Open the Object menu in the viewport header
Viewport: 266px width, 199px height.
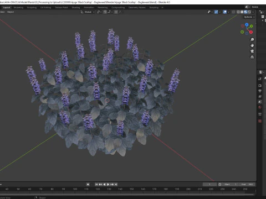11,12
